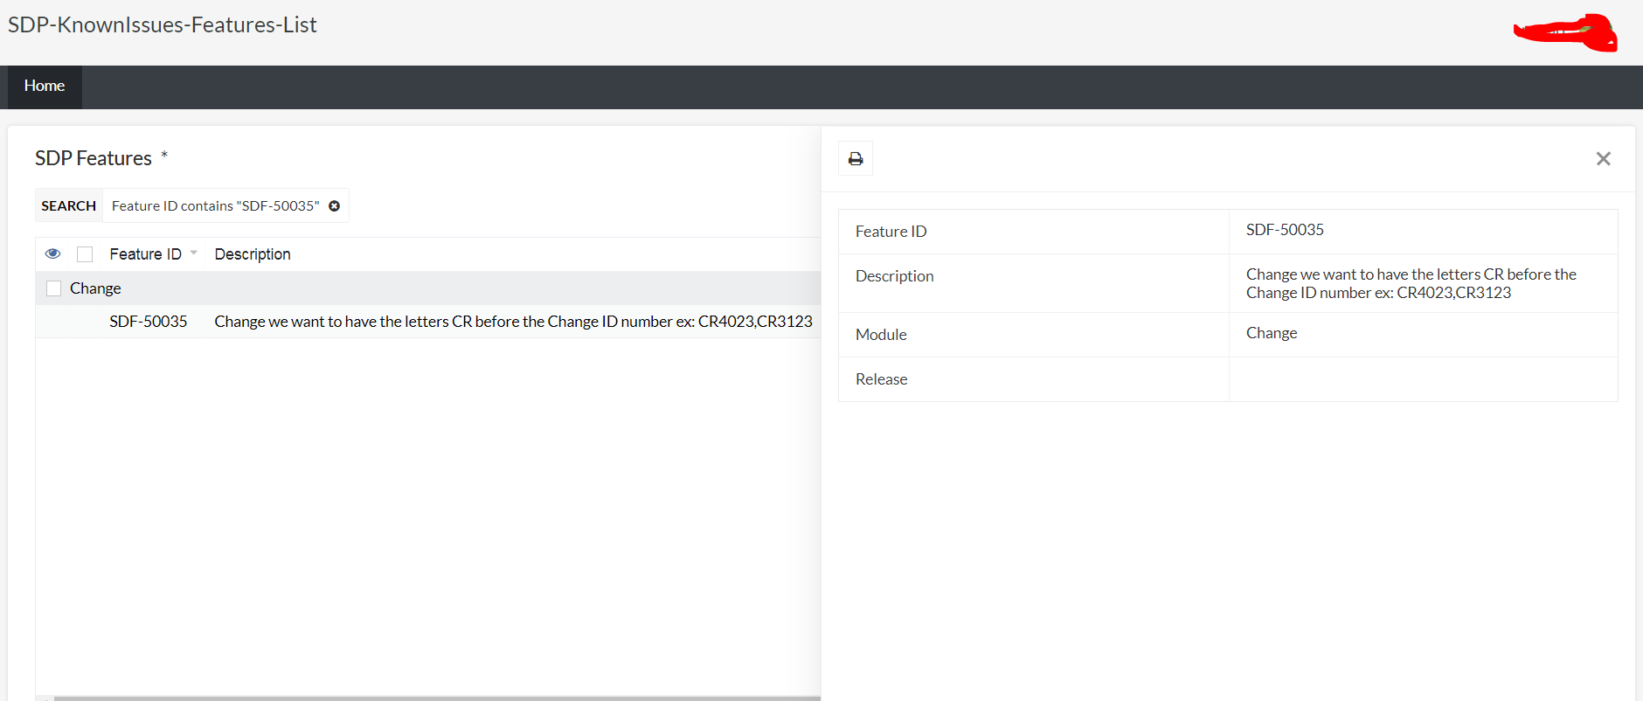Viewport: 1643px width, 701px height.
Task: Click the Feature ID label in details
Action: [891, 232]
